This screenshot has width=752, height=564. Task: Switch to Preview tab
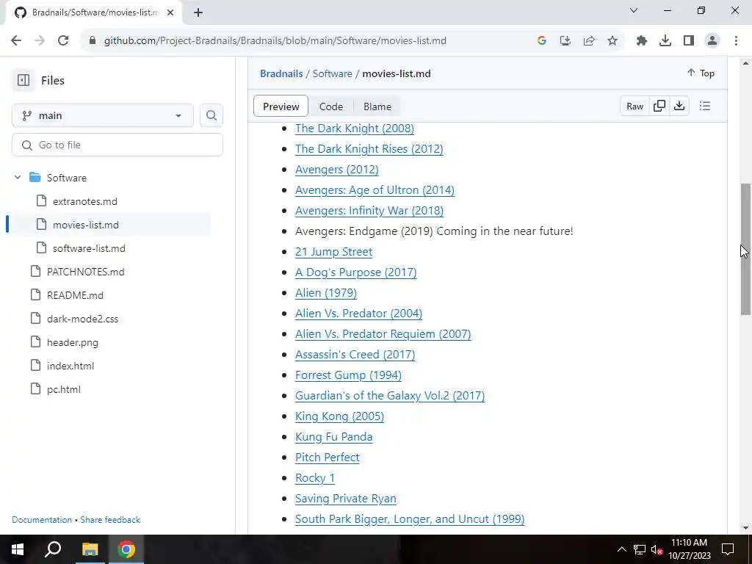[281, 106]
